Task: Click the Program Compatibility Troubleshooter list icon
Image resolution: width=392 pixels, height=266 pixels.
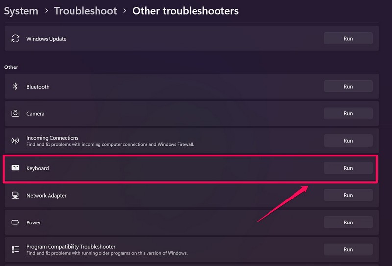Action: pyautogui.click(x=15, y=249)
